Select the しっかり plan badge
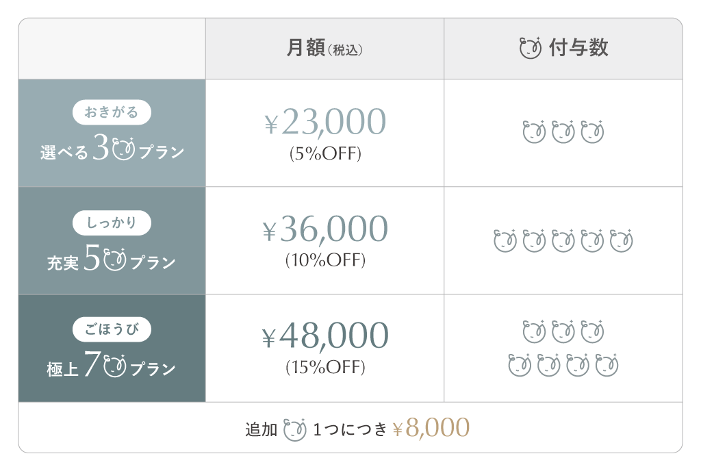This screenshot has height=469, width=701. point(112,223)
